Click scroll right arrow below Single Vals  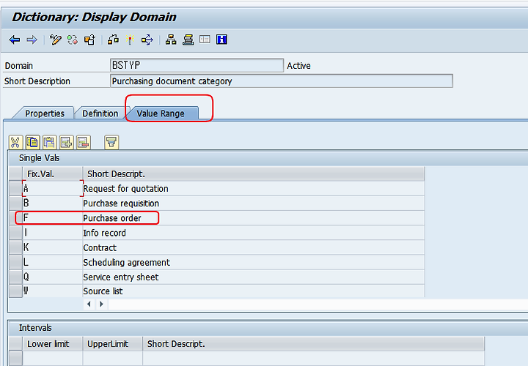coord(101,305)
